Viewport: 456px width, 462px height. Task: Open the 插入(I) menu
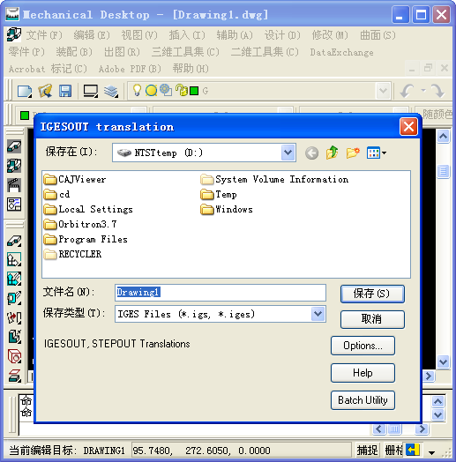[187, 35]
